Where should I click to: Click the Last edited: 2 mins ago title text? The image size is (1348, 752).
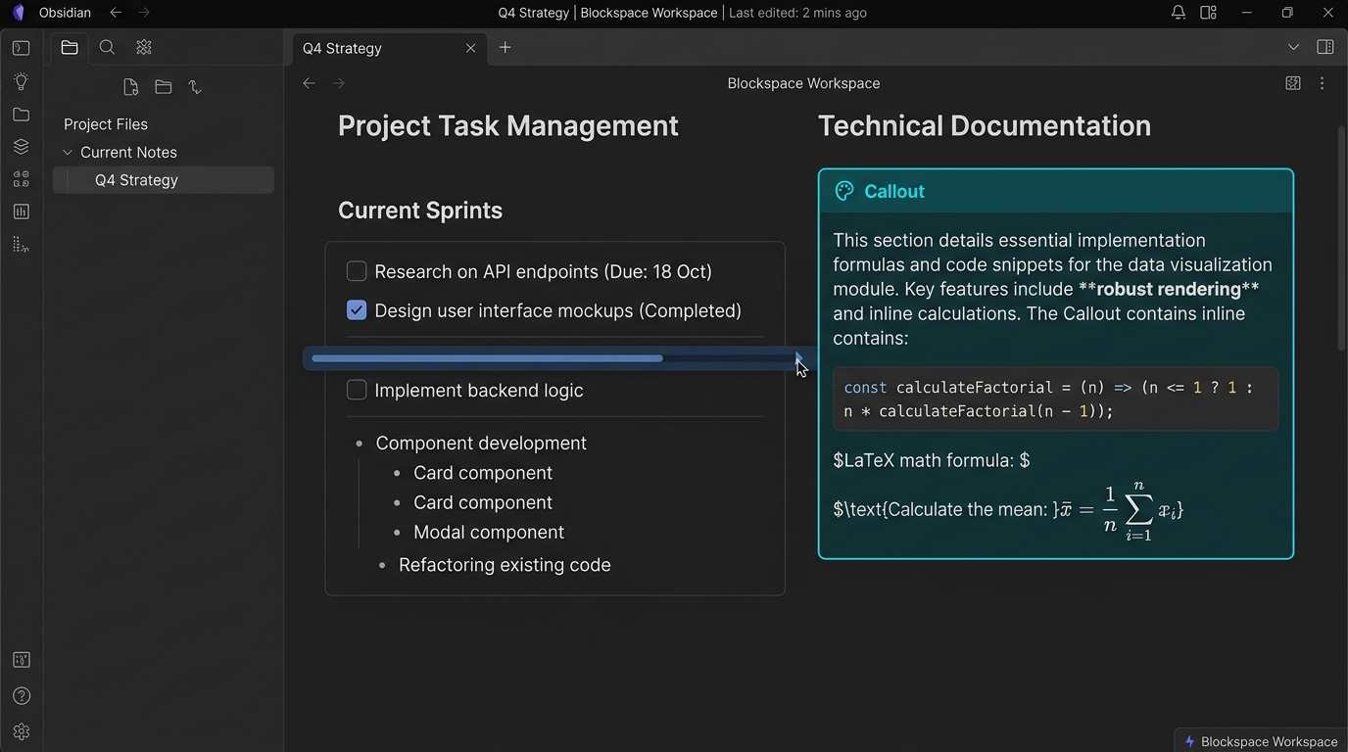point(798,13)
